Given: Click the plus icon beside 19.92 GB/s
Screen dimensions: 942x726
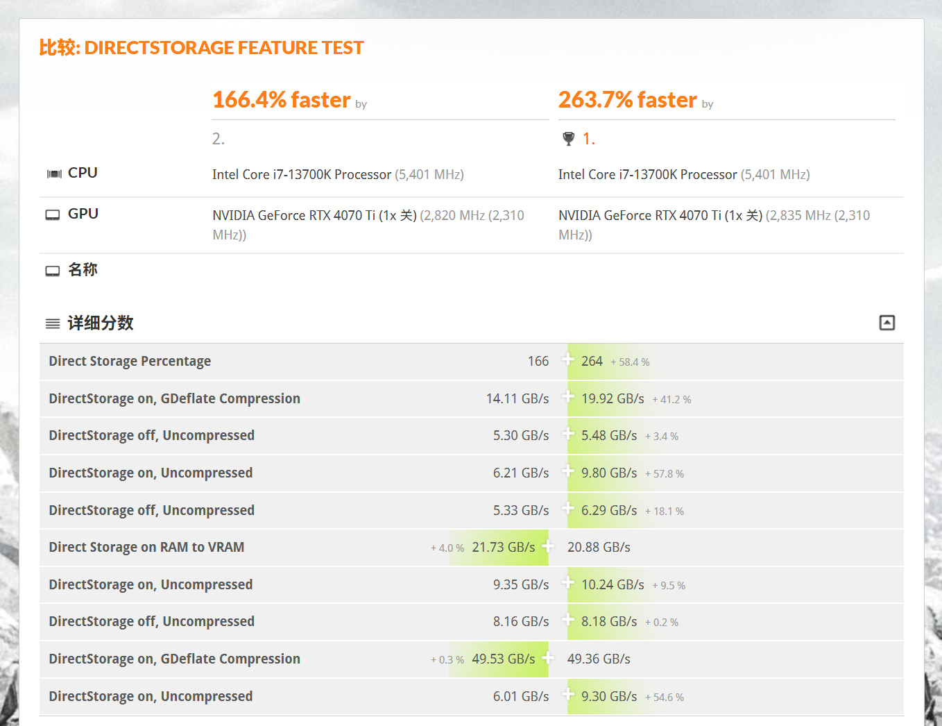Looking at the screenshot, I should coord(568,397).
